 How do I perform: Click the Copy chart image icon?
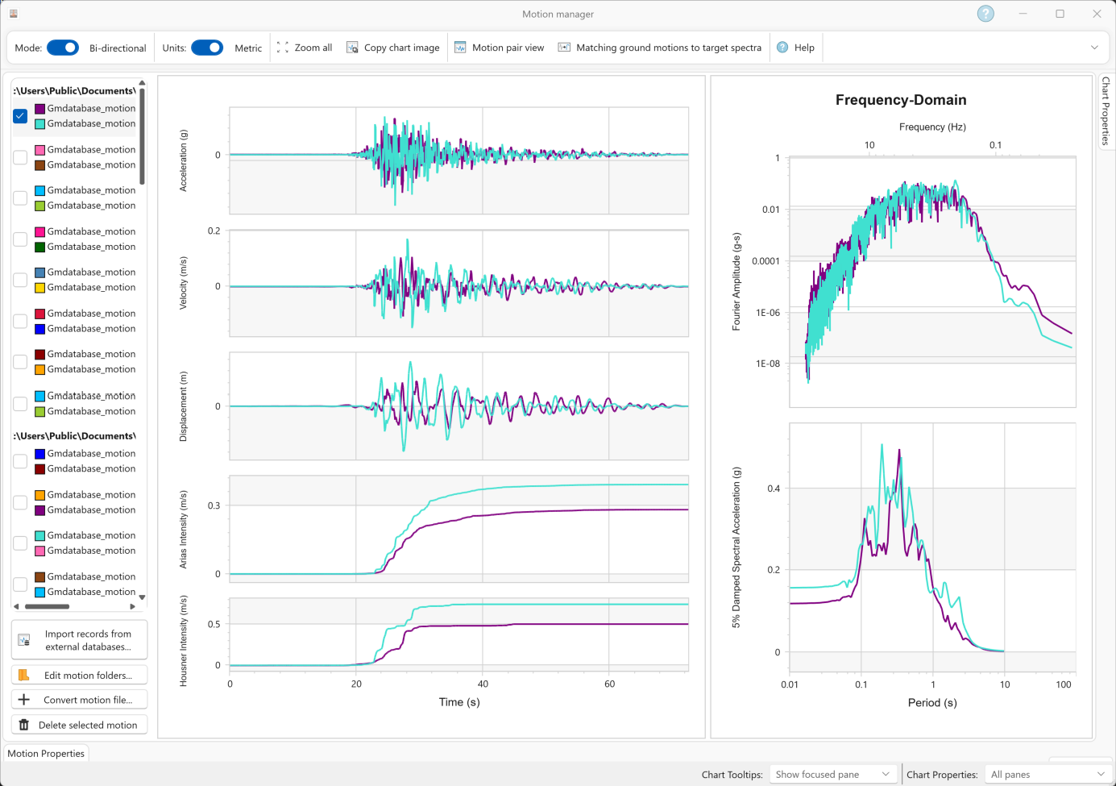(x=352, y=48)
